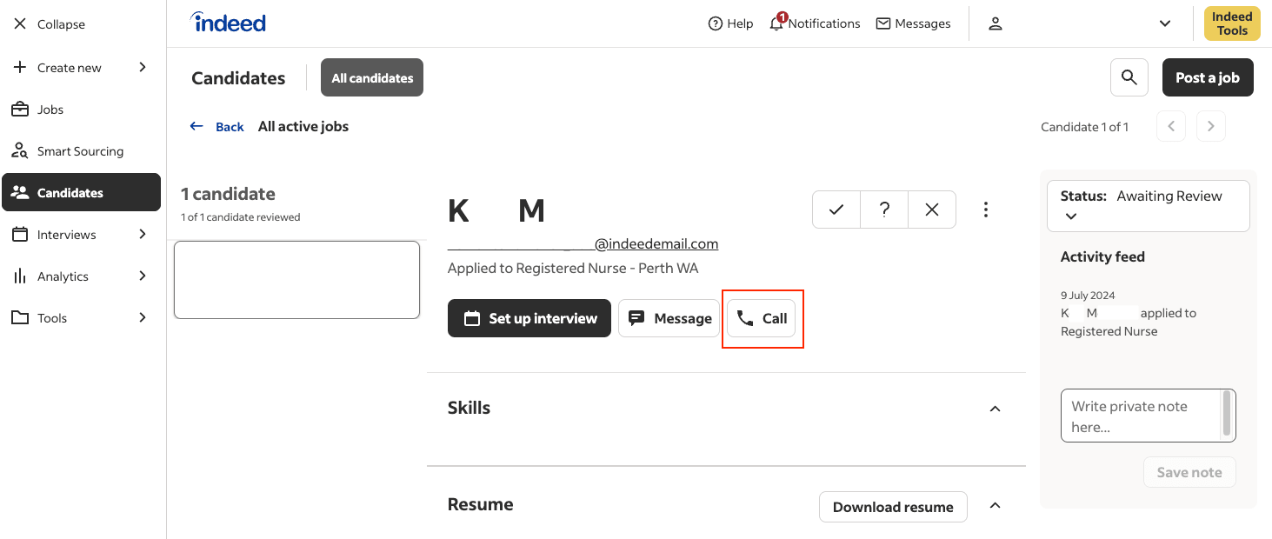Mark candidate as good fit with checkmark
This screenshot has width=1272, height=539.
[836, 210]
